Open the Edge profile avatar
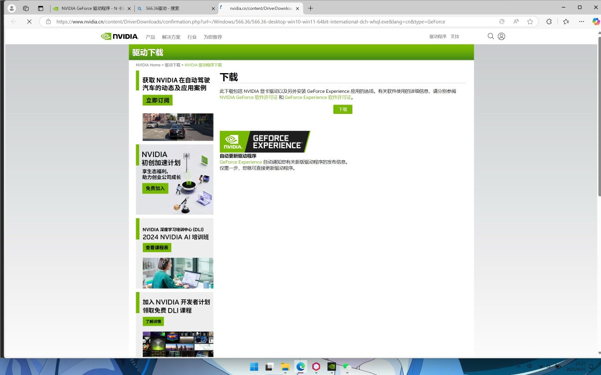This screenshot has height=375, width=601. click(12, 8)
